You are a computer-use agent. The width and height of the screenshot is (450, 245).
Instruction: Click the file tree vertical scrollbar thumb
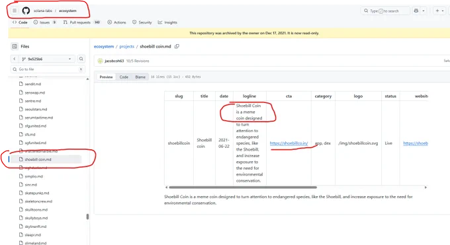click(x=87, y=217)
